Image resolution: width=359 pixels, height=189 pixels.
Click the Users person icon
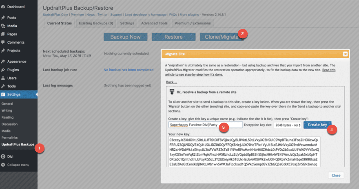pyautogui.click(x=3, y=78)
